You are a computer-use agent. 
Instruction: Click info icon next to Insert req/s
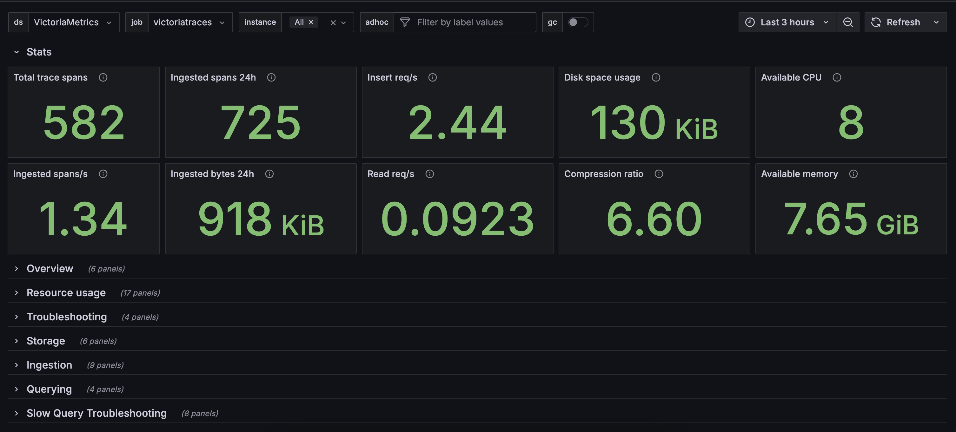[432, 77]
